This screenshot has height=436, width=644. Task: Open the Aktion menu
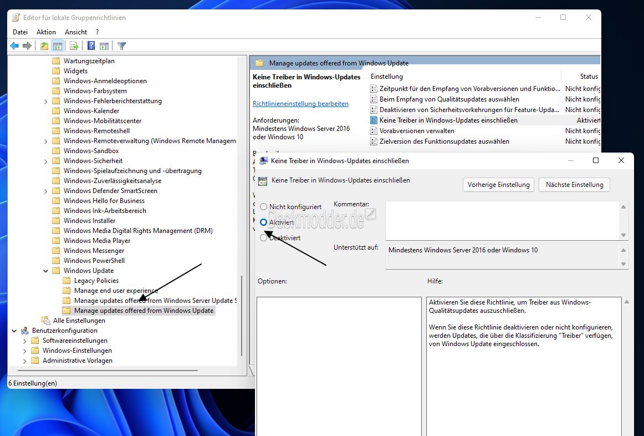46,32
